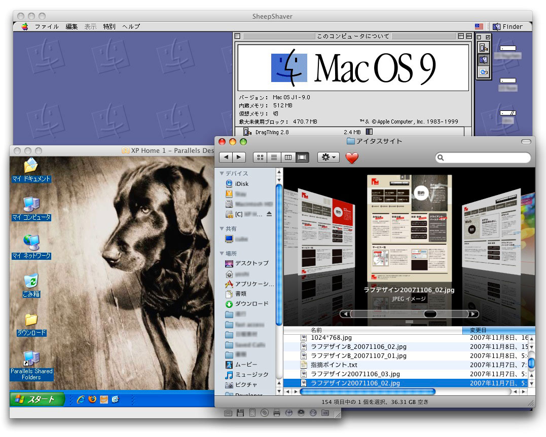Screen dimensions: 546x437
Task: Open Internet Explorer from XP quick launch
Action: (80, 399)
